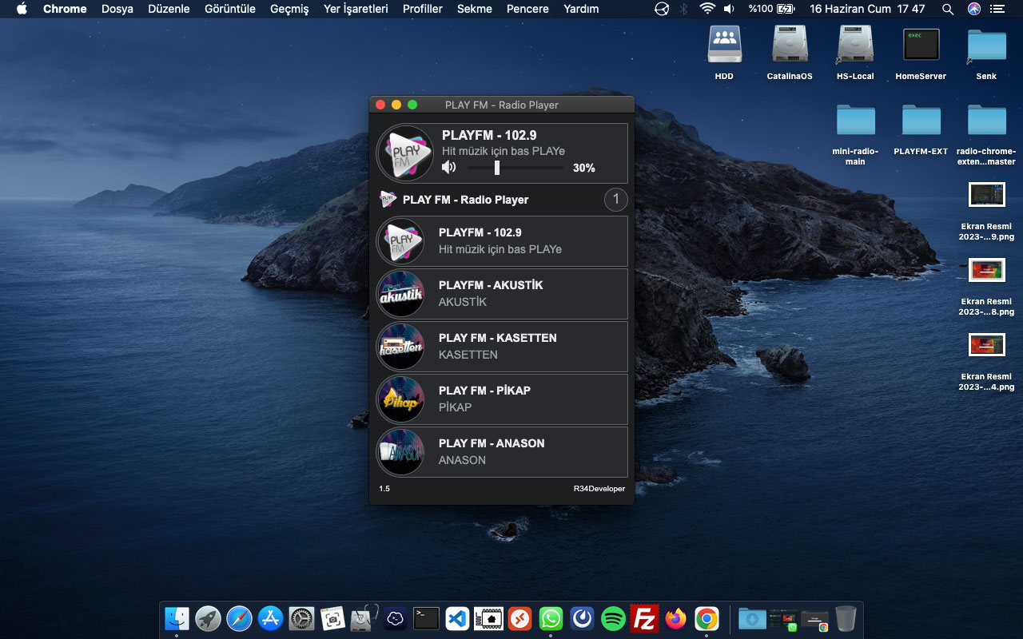
Task: Click the date and time '16 Haziran Cum 17 47'
Action: 867,9
